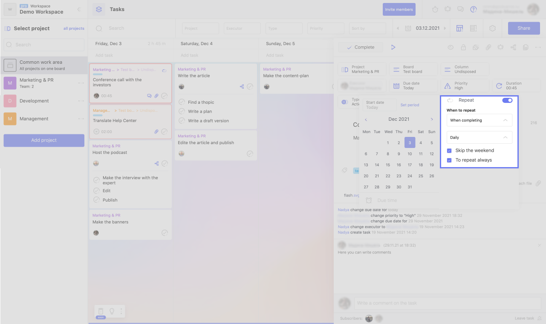Start the task timer play icon
This screenshot has width=546, height=324.
coord(393,47)
